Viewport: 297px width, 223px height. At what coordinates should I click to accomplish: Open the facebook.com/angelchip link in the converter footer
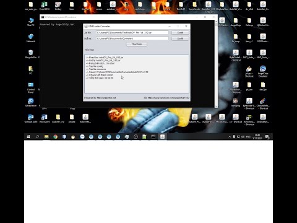pyautogui.click(x=169, y=98)
